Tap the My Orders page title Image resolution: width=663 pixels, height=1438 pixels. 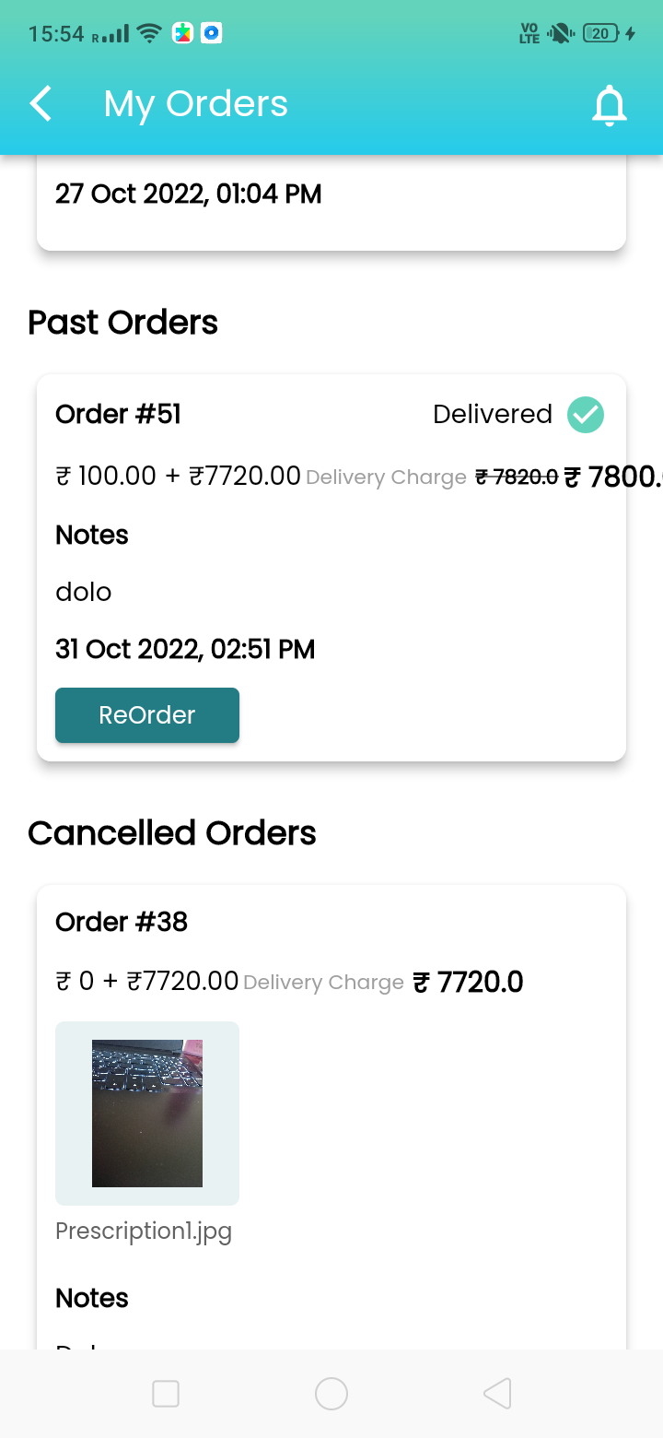196,104
